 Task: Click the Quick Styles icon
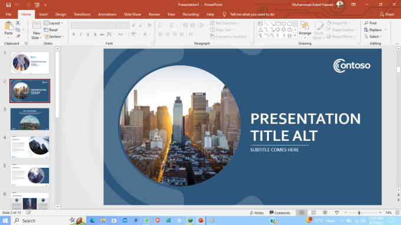(318, 26)
